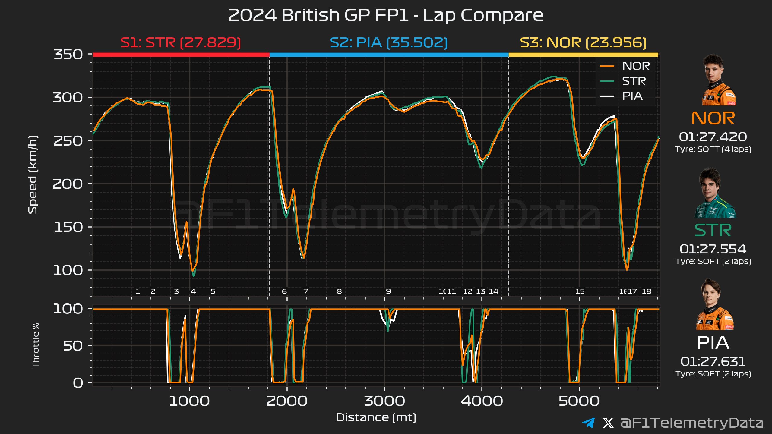Select the S3: NOR (23.956) label
This screenshot has height=434, width=772.
583,42
